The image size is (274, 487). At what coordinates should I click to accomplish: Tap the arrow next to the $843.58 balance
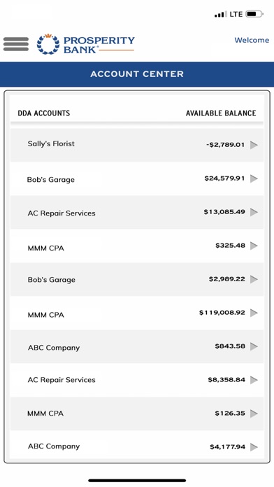tap(254, 346)
